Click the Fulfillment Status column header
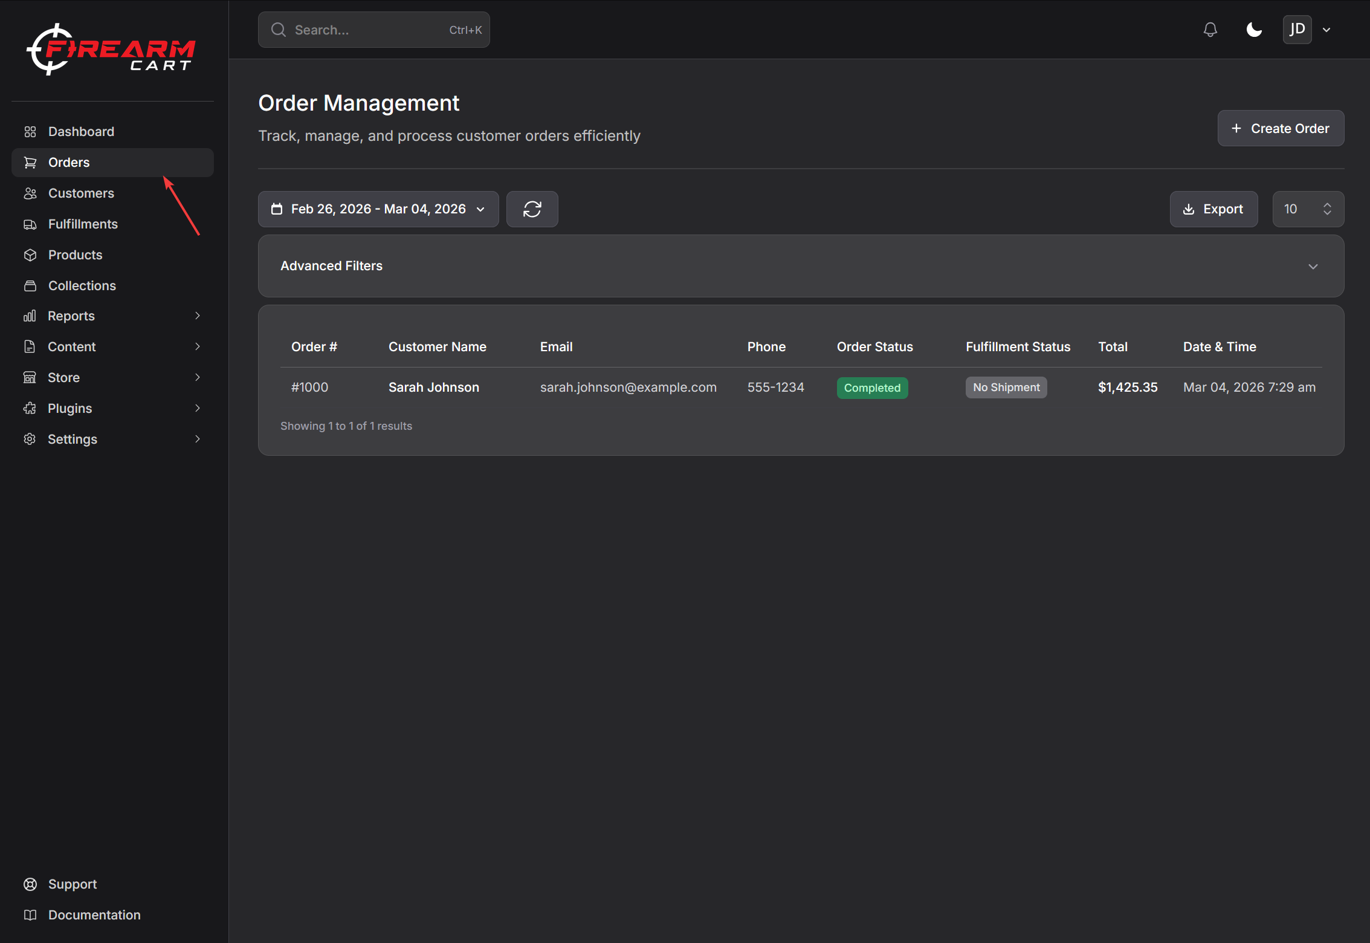Screen dimensions: 1370x943 [x=1018, y=347]
